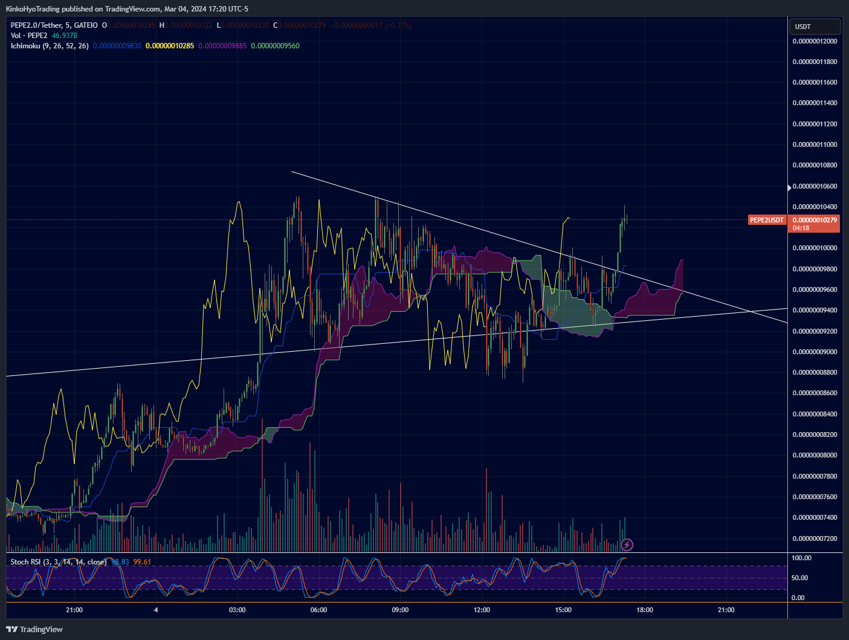The width and height of the screenshot is (849, 640).
Task: Click Stoch RSI axis label 50.00
Action: [799, 578]
